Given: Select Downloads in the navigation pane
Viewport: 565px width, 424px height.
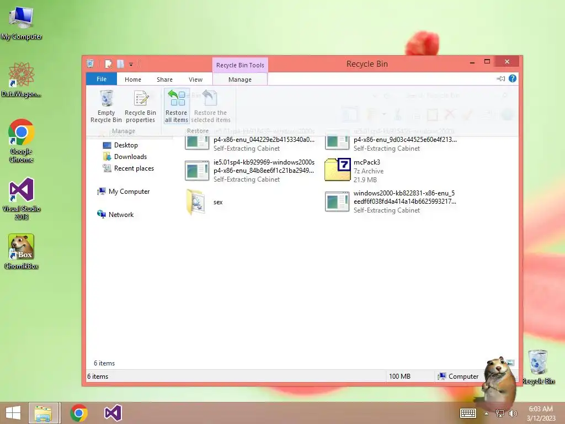Looking at the screenshot, I should pyautogui.click(x=125, y=156).
